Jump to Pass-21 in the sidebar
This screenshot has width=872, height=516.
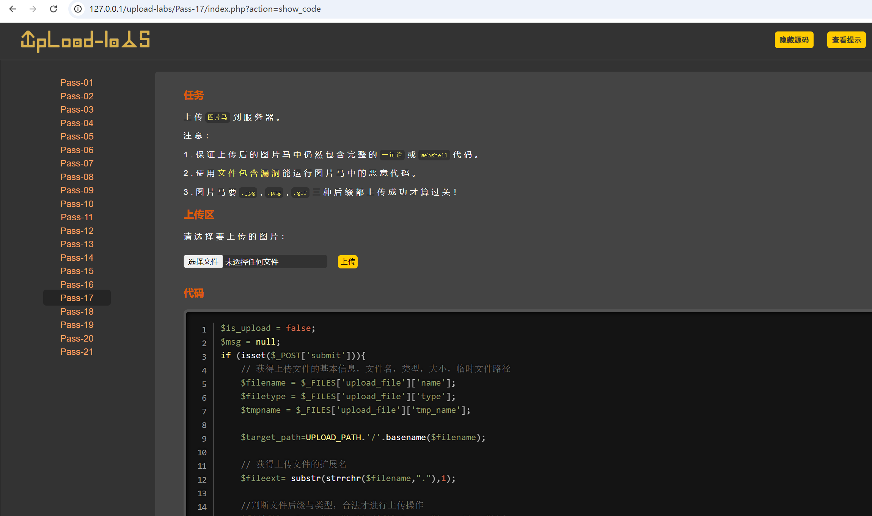tap(77, 352)
